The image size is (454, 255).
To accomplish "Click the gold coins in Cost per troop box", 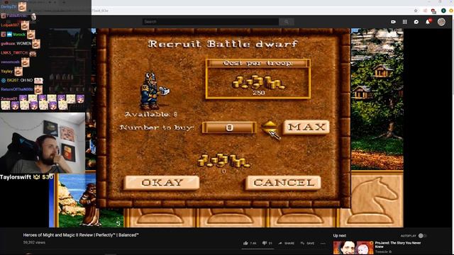I will tap(258, 82).
